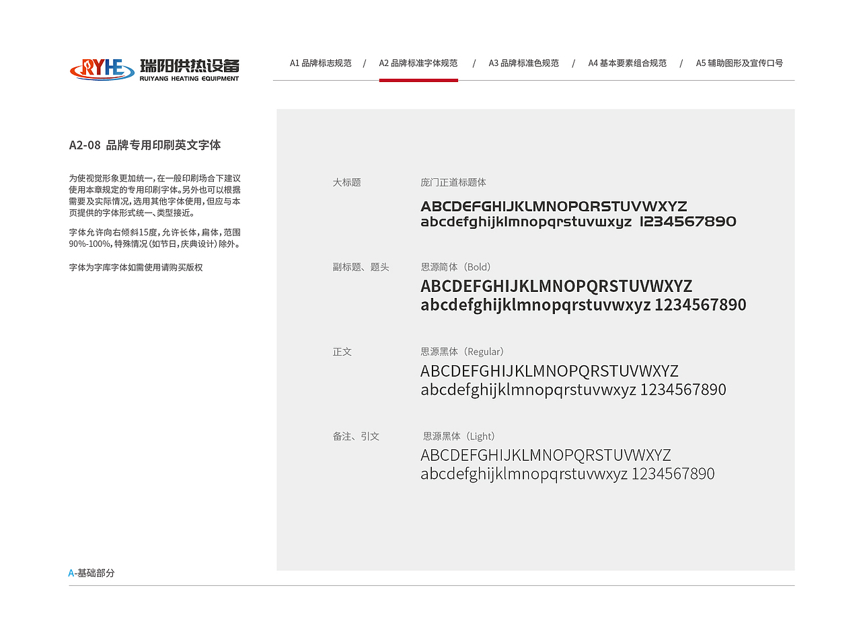
Task: Click the 思源黑体（Regular）font label
Action: [462, 351]
